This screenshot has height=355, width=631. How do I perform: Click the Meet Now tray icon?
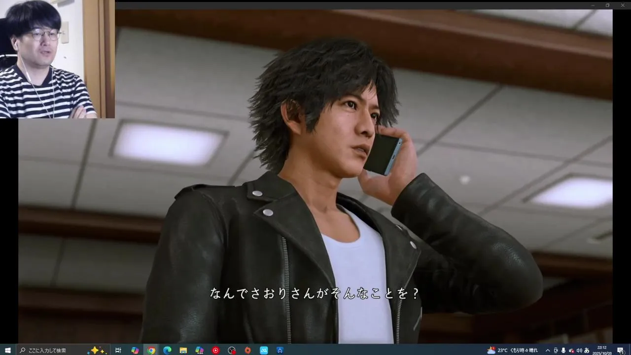coord(556,350)
